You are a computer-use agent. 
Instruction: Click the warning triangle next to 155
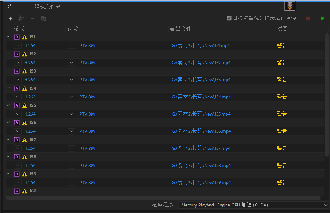pyautogui.click(x=24, y=105)
